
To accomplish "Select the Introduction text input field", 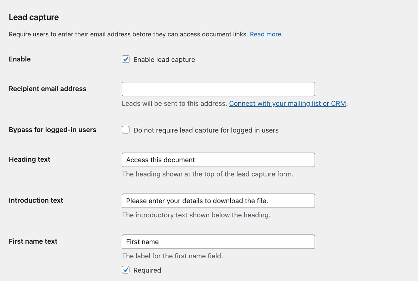I will pyautogui.click(x=218, y=201).
